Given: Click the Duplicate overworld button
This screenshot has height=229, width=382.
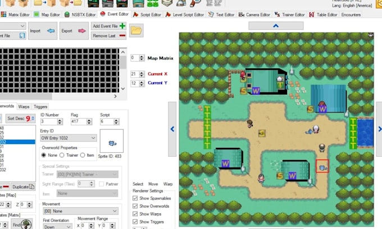Looking at the screenshot, I should pyautogui.click(x=23, y=187).
